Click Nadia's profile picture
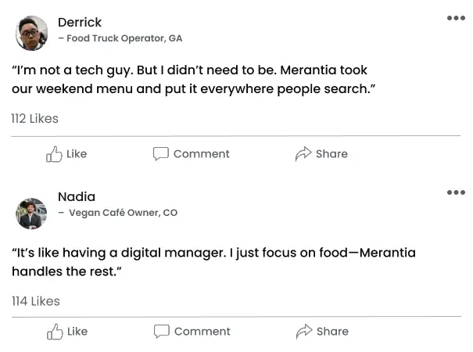The image size is (473, 352). 31,213
